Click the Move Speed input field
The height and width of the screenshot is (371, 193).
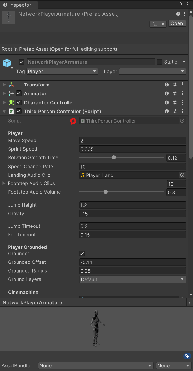133,141
